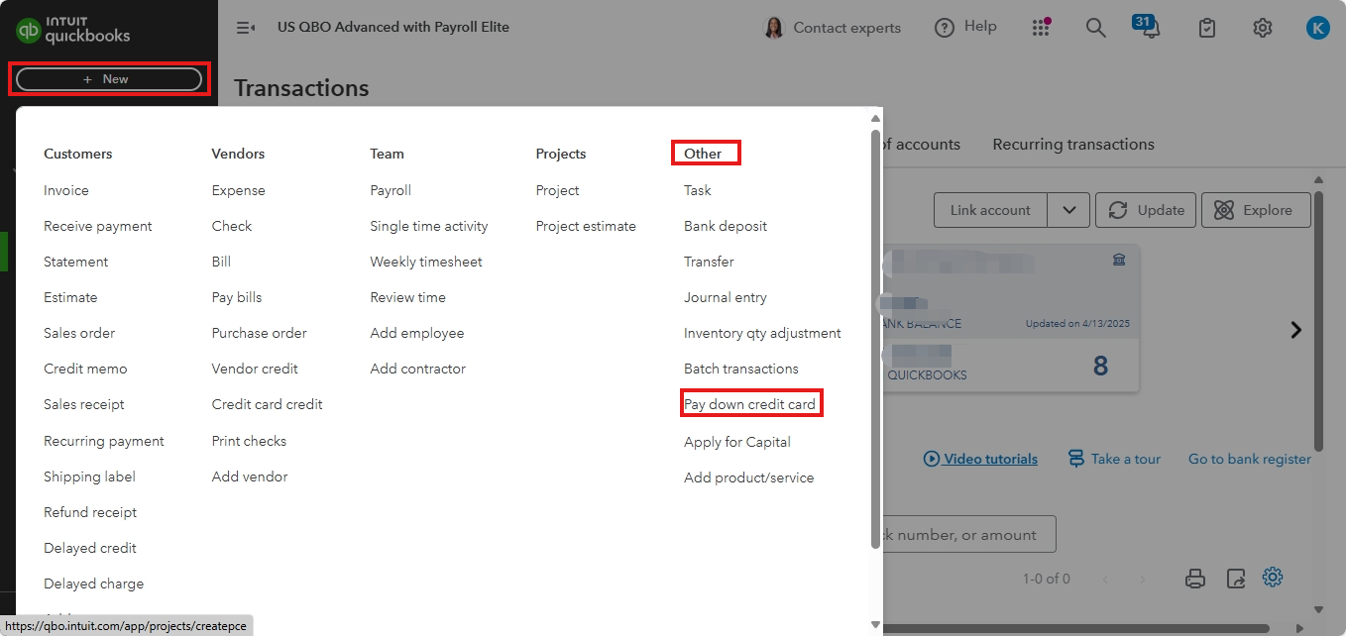This screenshot has height=636, width=1346.
Task: Select Add vendor menu item
Action: 250,477
